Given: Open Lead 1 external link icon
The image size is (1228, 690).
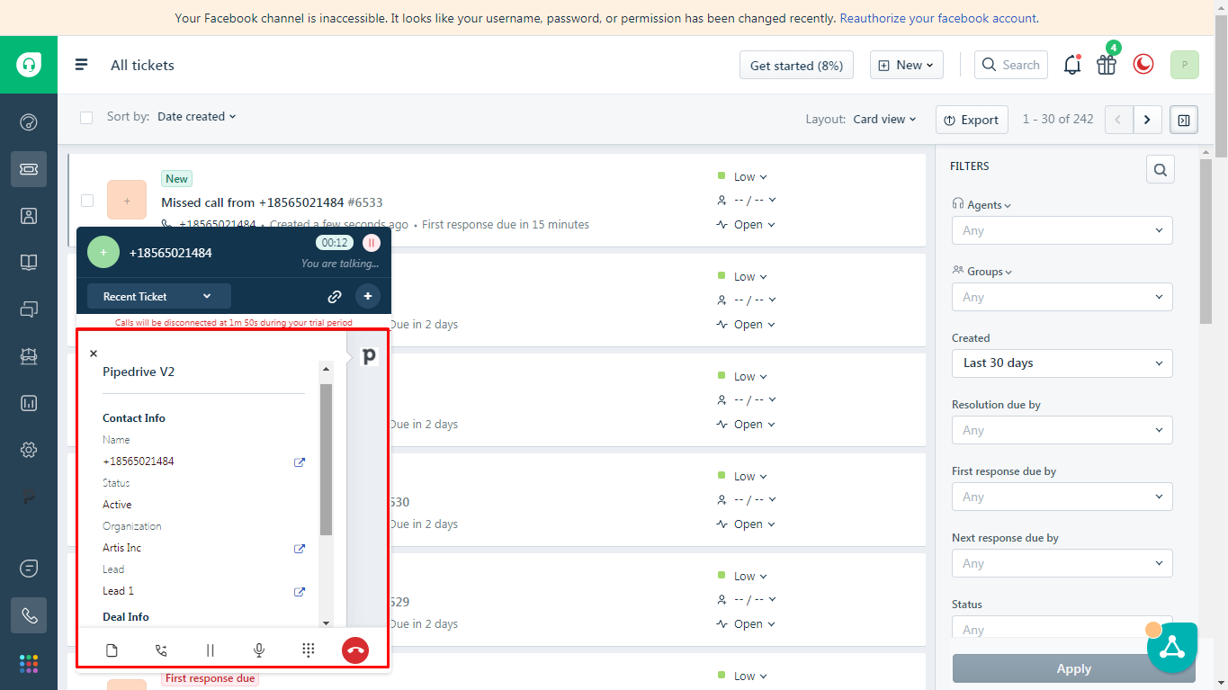Looking at the screenshot, I should (300, 592).
